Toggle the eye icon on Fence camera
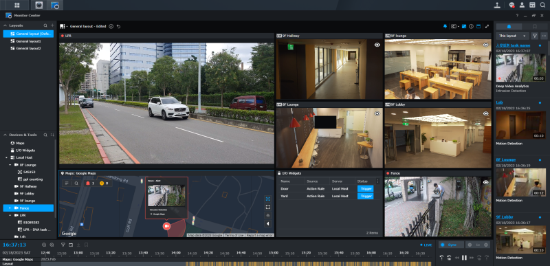Viewport: 550px width, 266px height. (x=486, y=182)
